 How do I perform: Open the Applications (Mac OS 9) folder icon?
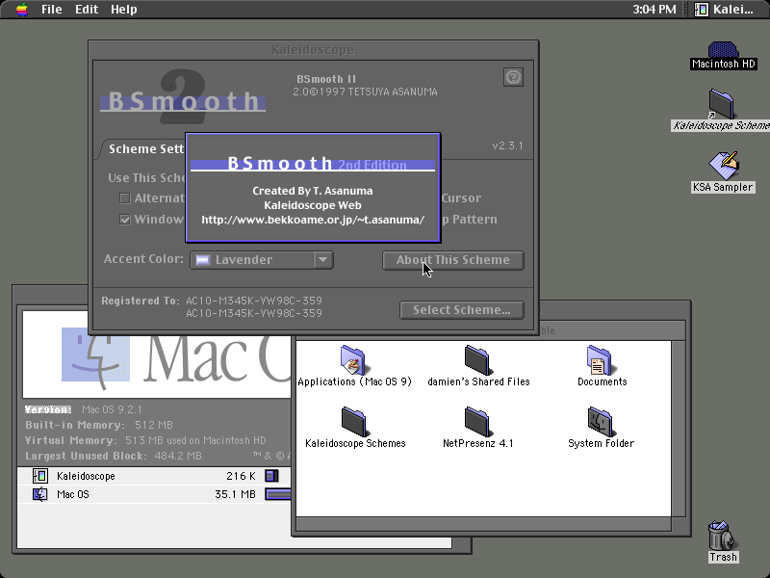[x=352, y=359]
